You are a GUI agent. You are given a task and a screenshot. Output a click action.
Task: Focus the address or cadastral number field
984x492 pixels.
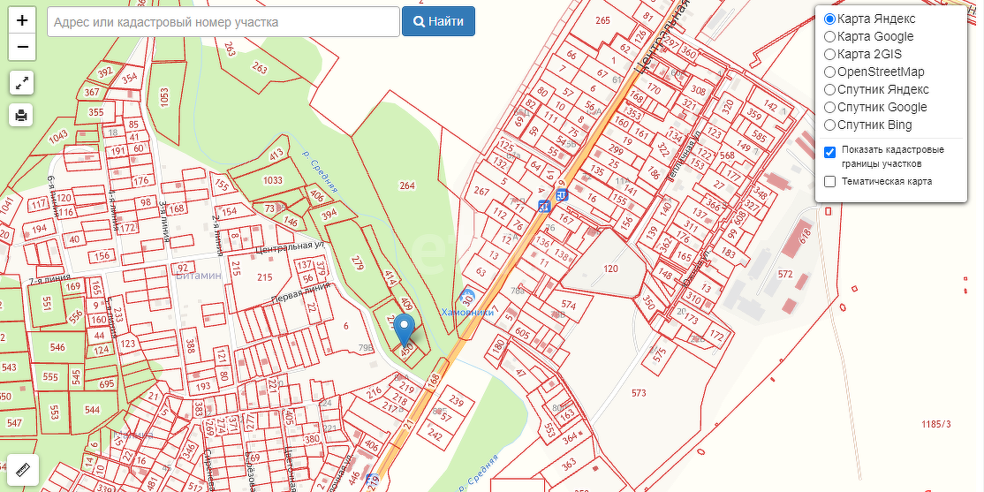[222, 21]
